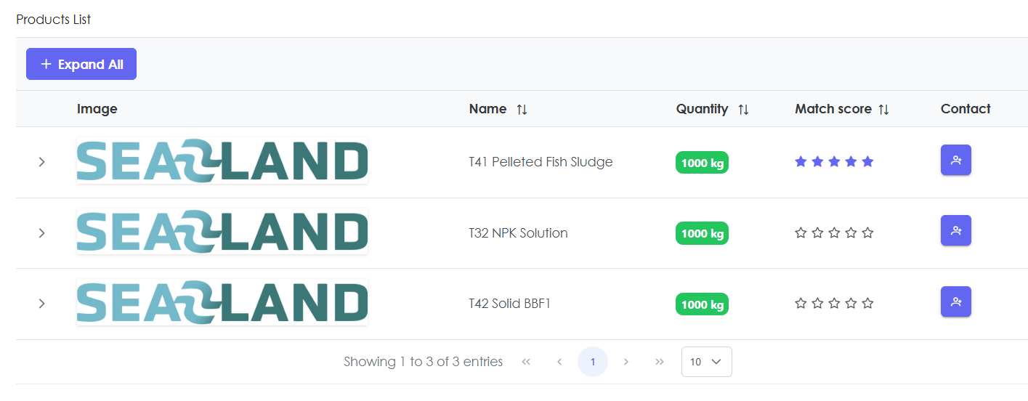Click the Sea2Land image for T42 Solid BBF1
This screenshot has height=401, width=1028.
coord(222,302)
